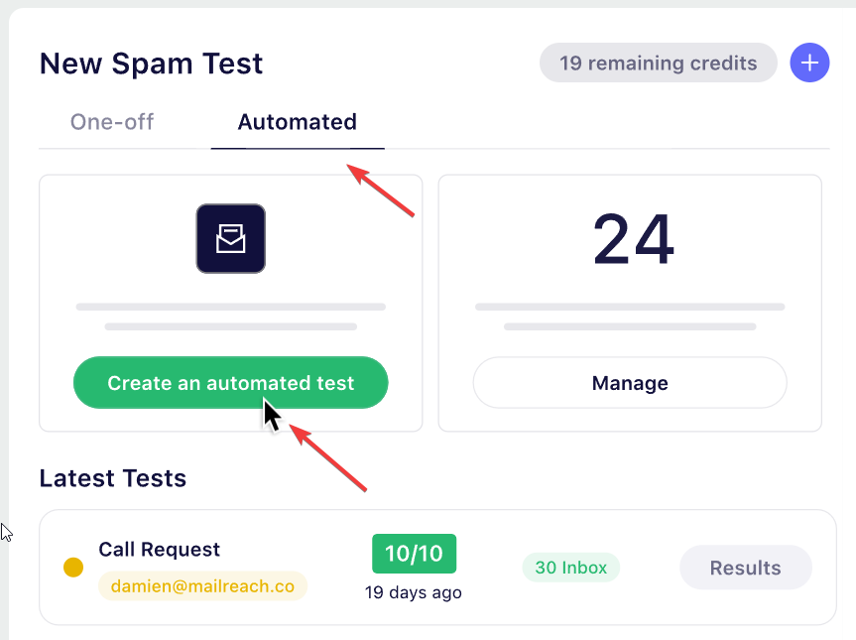Click the 19 days ago timestamp
This screenshot has height=640, width=856.
(x=414, y=592)
